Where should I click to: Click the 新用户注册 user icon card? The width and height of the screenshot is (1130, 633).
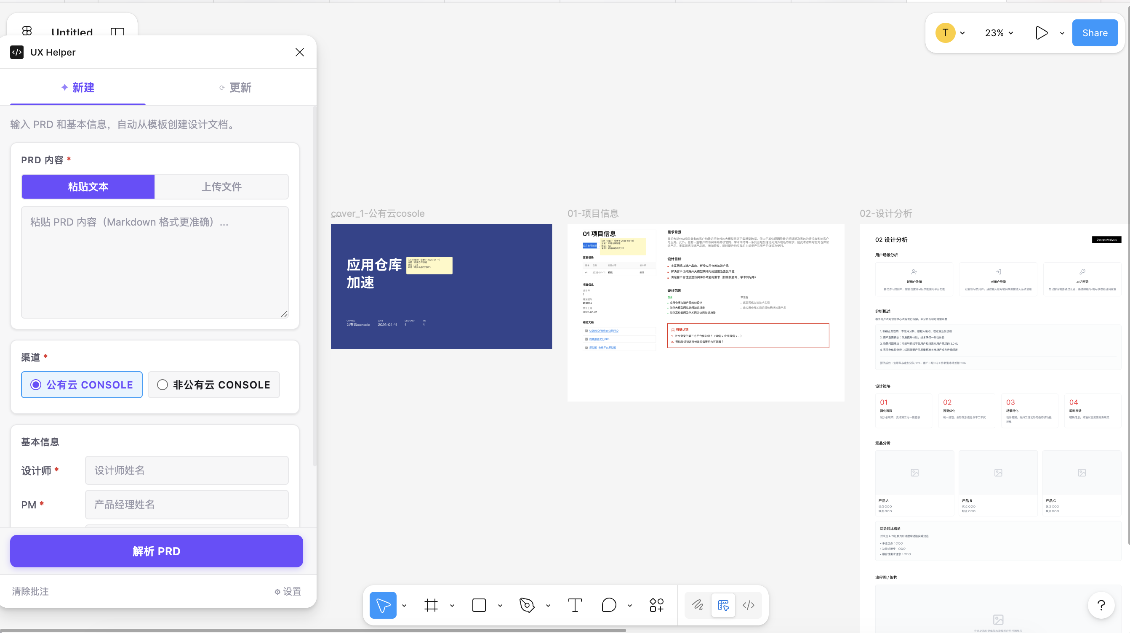(x=914, y=279)
